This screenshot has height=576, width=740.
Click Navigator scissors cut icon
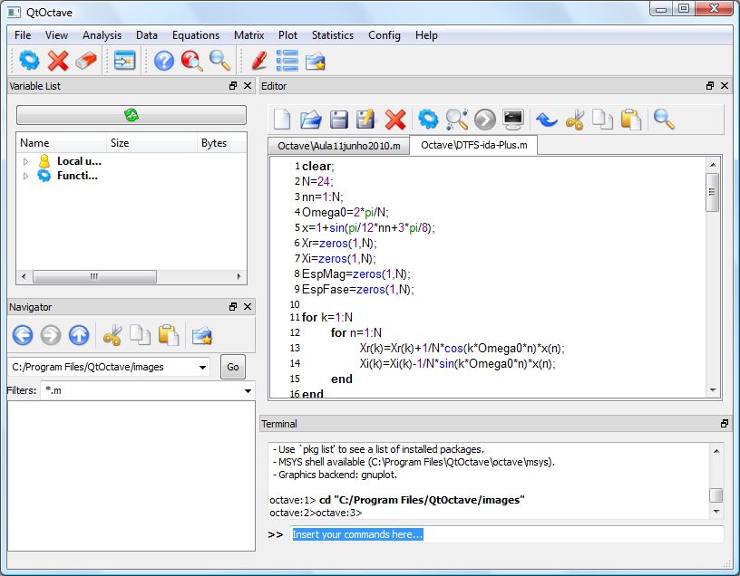112,335
